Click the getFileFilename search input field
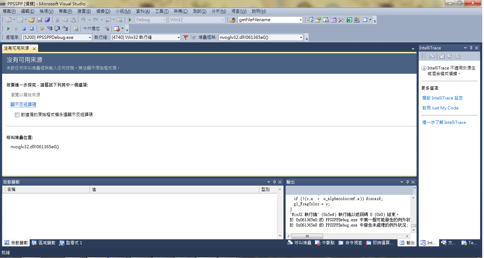Image resolution: width=484 pixels, height=258 pixels. (x=268, y=20)
